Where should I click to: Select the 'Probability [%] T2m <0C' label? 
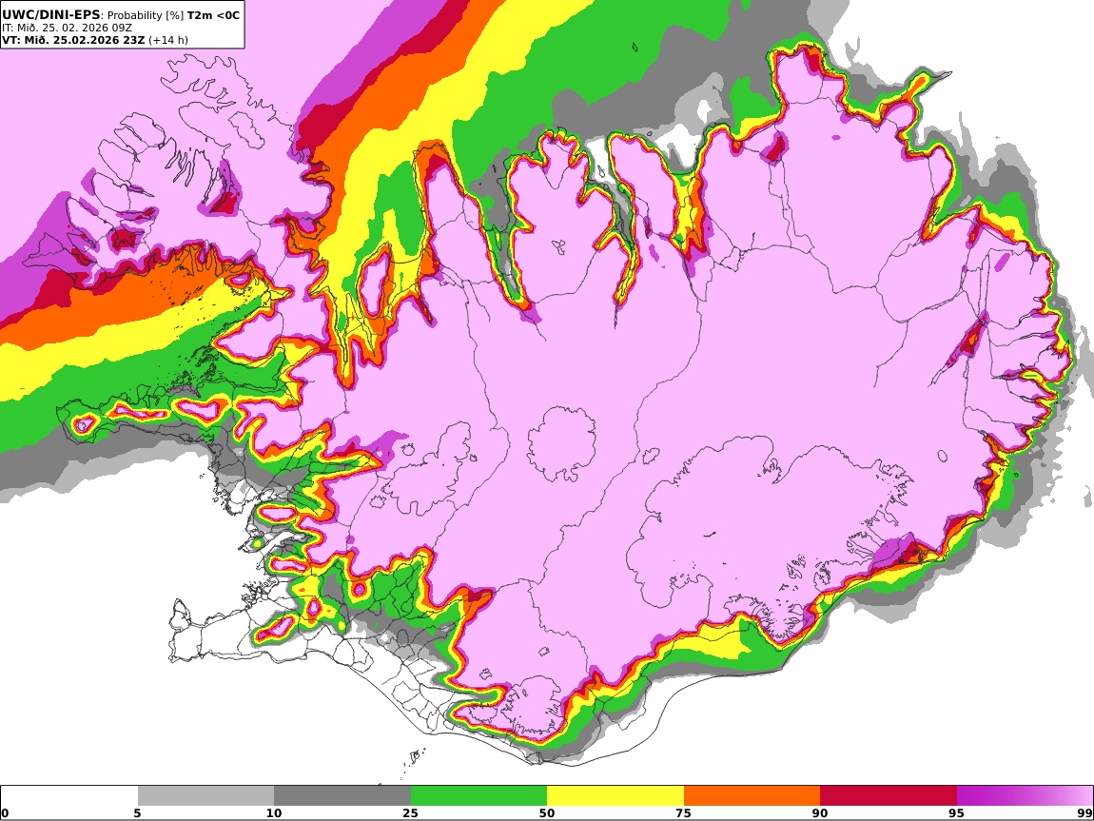(x=173, y=15)
